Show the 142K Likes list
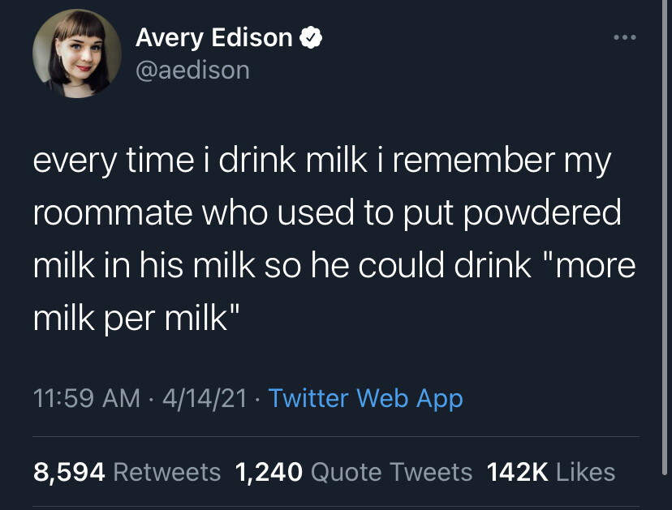 tap(549, 471)
